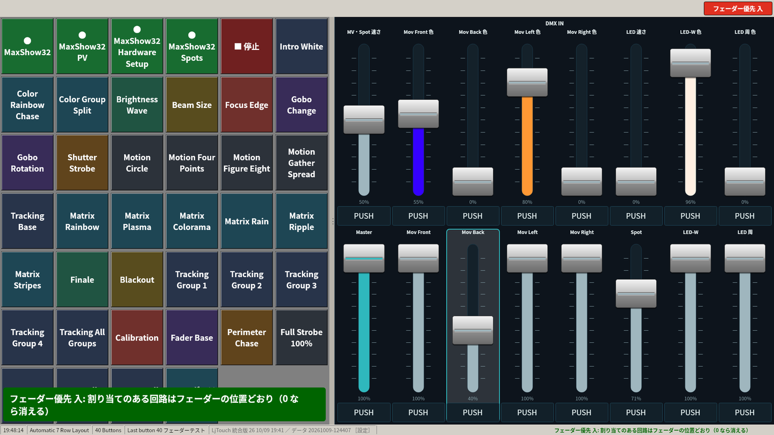Click the Mov Front 色 blue fader handle
This screenshot has width=774, height=435.
tap(418, 114)
